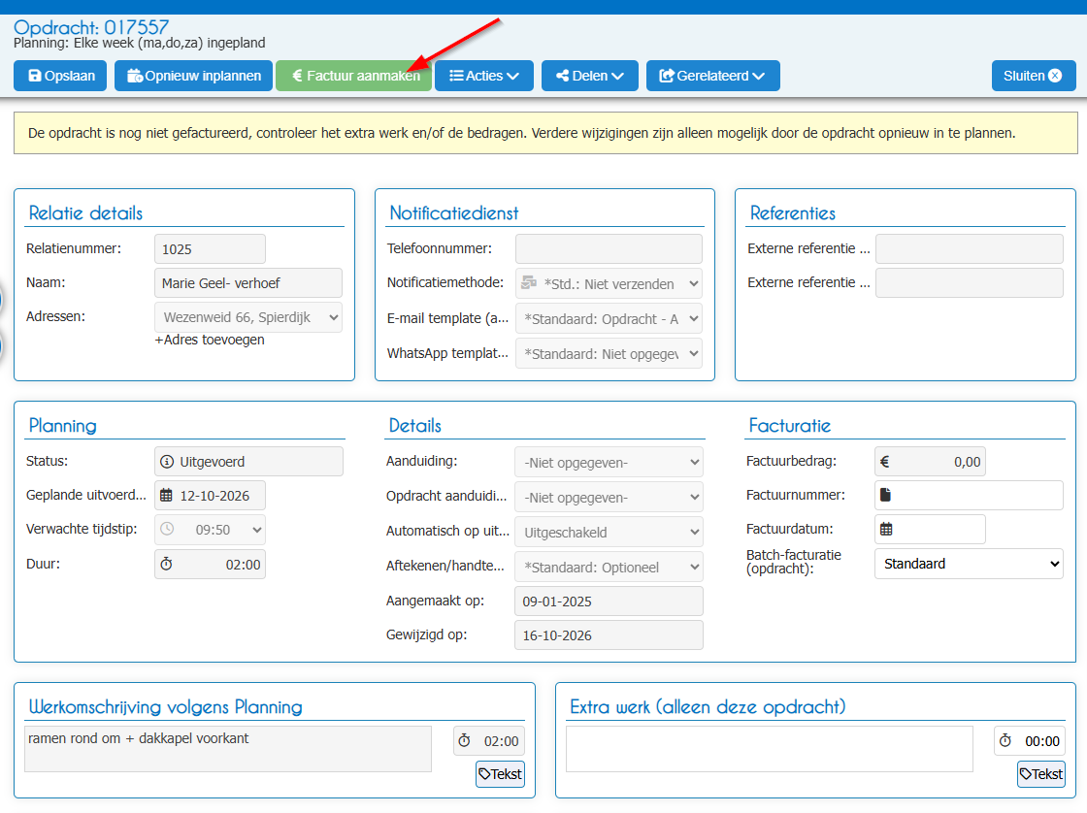Viewport: 1087px width, 813px height.
Task: Click the stopwatch icon in Werkomschrijving duration
Action: (x=465, y=741)
